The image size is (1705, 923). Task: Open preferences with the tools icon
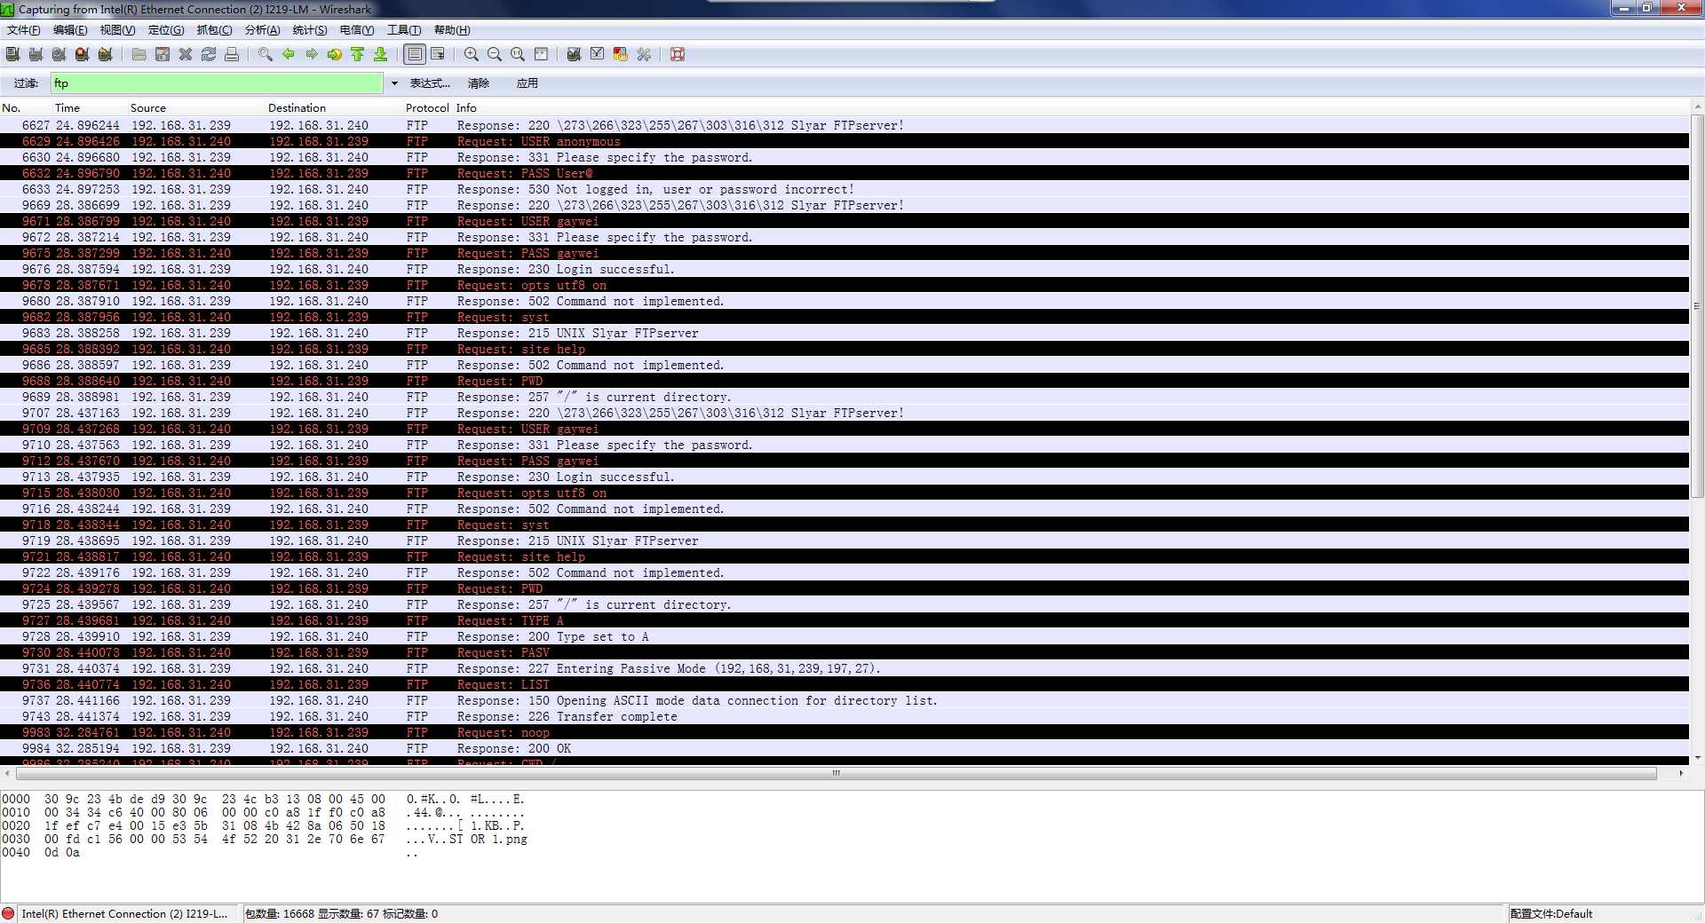pos(644,54)
